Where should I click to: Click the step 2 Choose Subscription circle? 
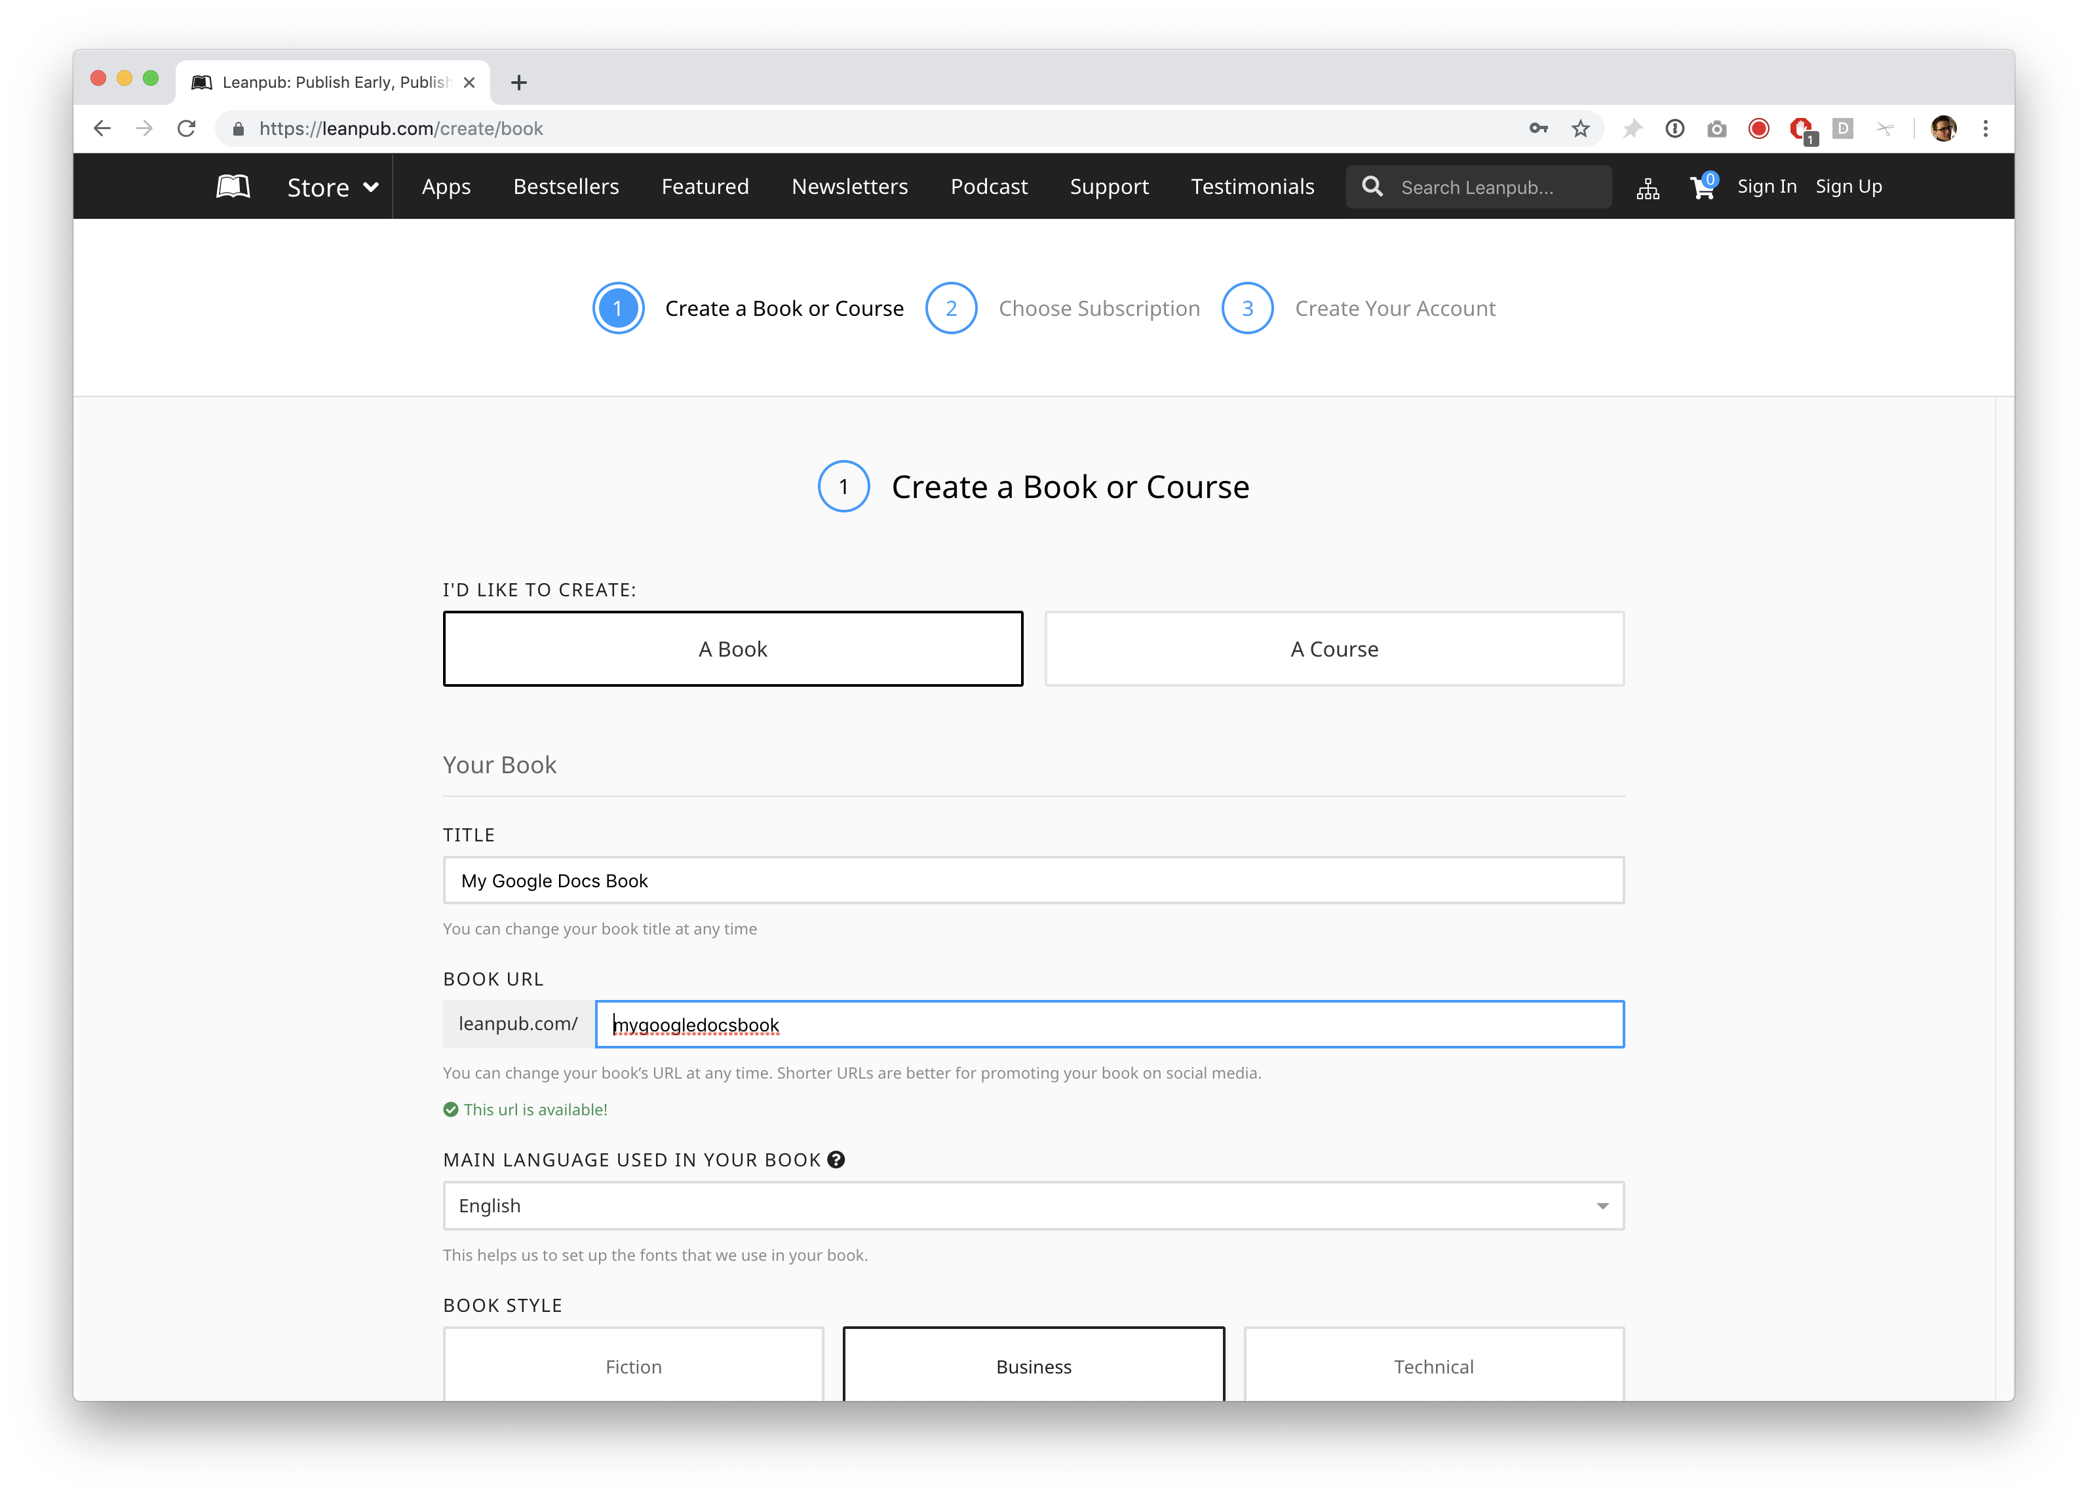pyautogui.click(x=951, y=309)
